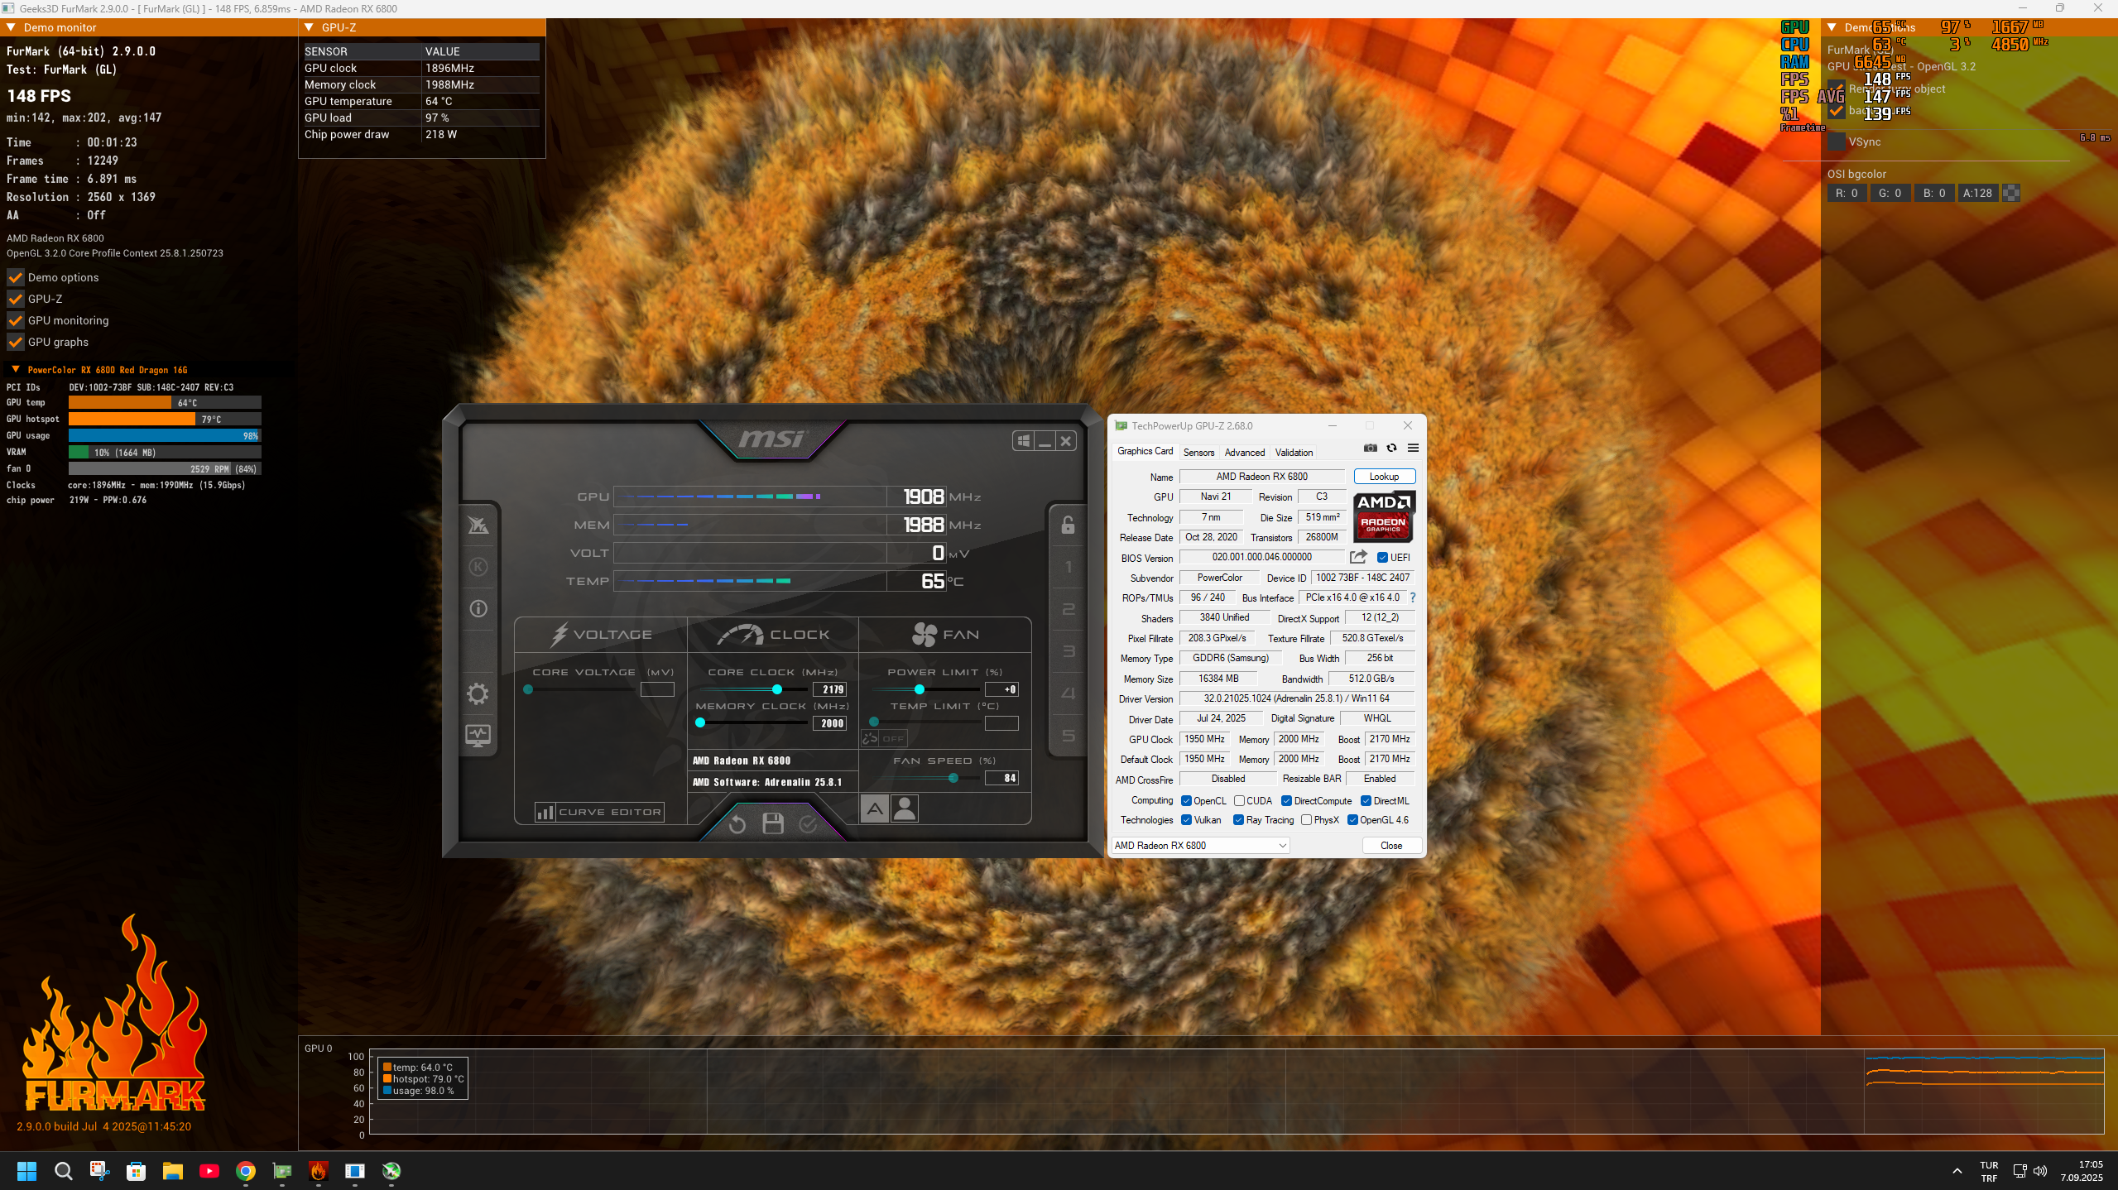Screen dimensions: 2118x1190
Task: Show hidden system tray icons
Action: (1957, 1170)
